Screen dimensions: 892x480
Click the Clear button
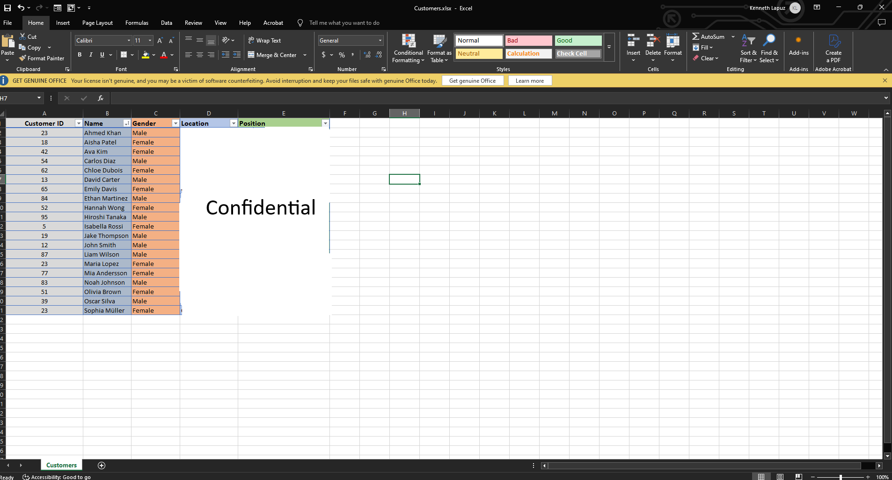tap(706, 58)
